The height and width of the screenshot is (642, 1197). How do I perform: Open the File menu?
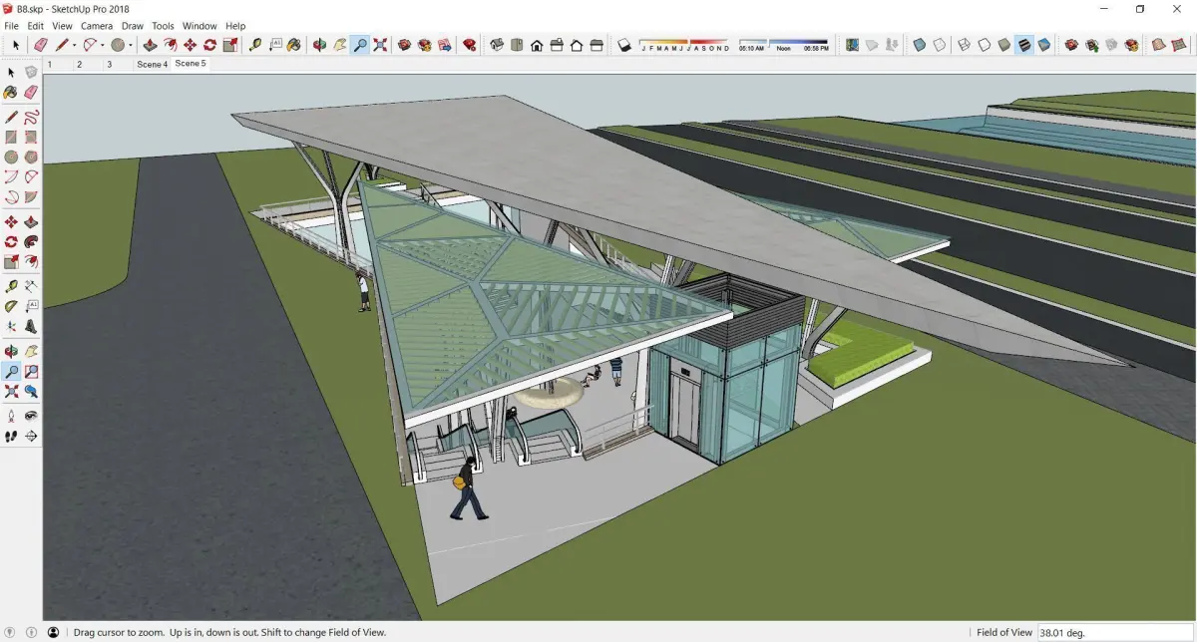(11, 26)
